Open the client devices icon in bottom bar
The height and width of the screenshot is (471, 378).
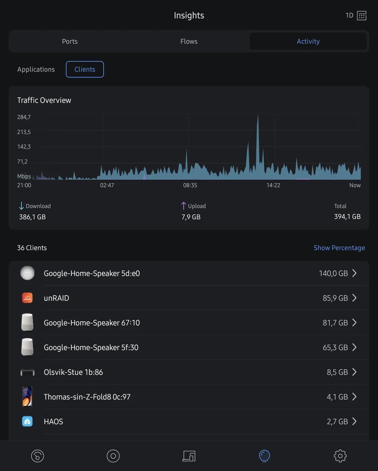(x=189, y=456)
